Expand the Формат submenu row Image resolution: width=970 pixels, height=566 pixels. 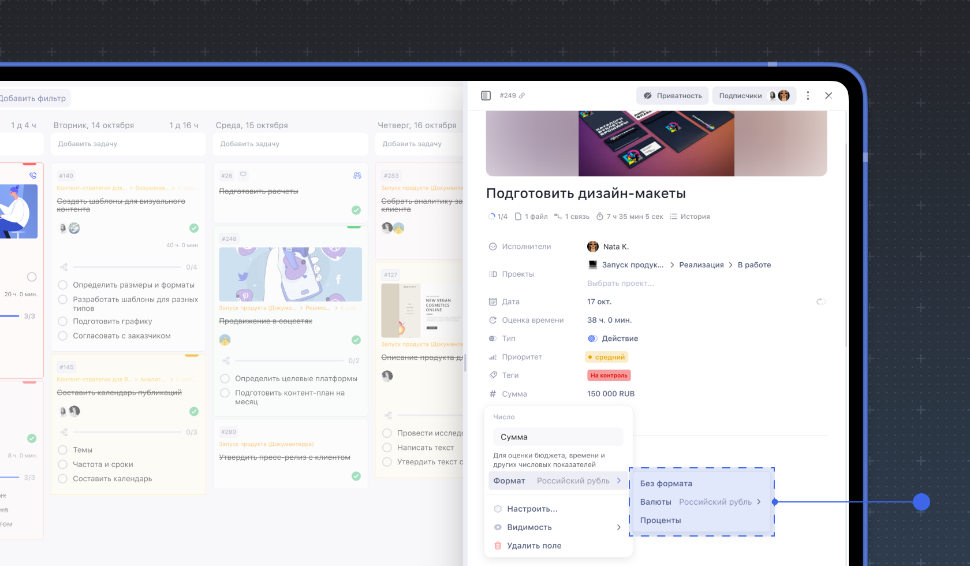pyautogui.click(x=558, y=481)
